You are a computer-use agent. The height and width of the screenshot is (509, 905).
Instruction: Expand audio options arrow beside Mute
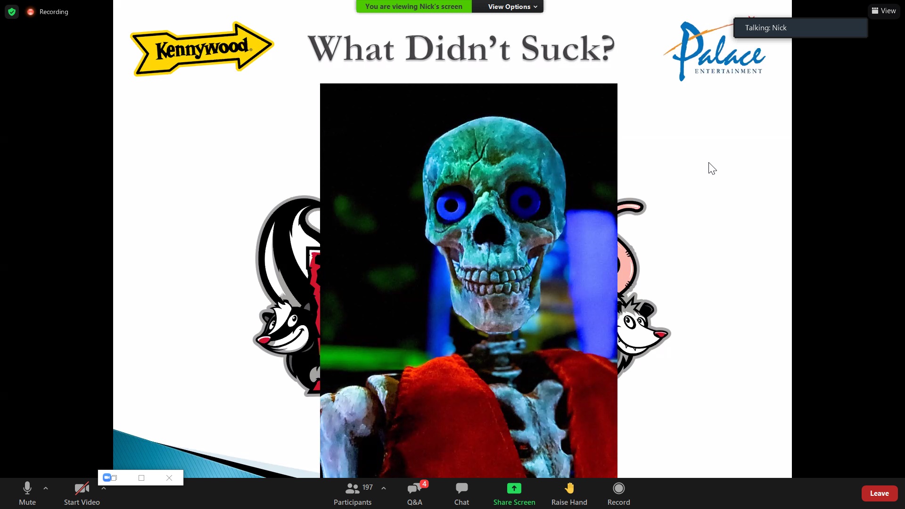pyautogui.click(x=46, y=488)
